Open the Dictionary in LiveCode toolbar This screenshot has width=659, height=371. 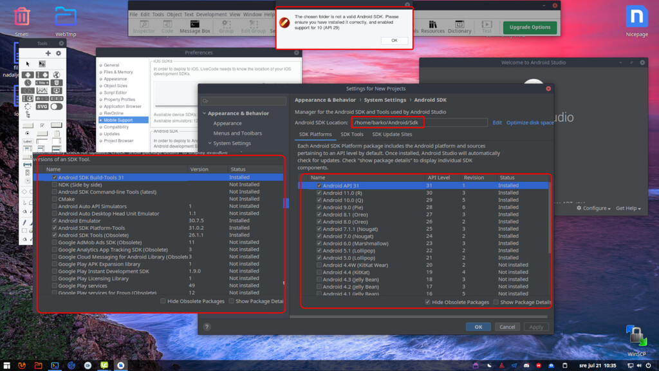point(459,26)
